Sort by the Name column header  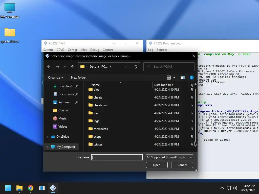pyautogui.click(x=95, y=85)
